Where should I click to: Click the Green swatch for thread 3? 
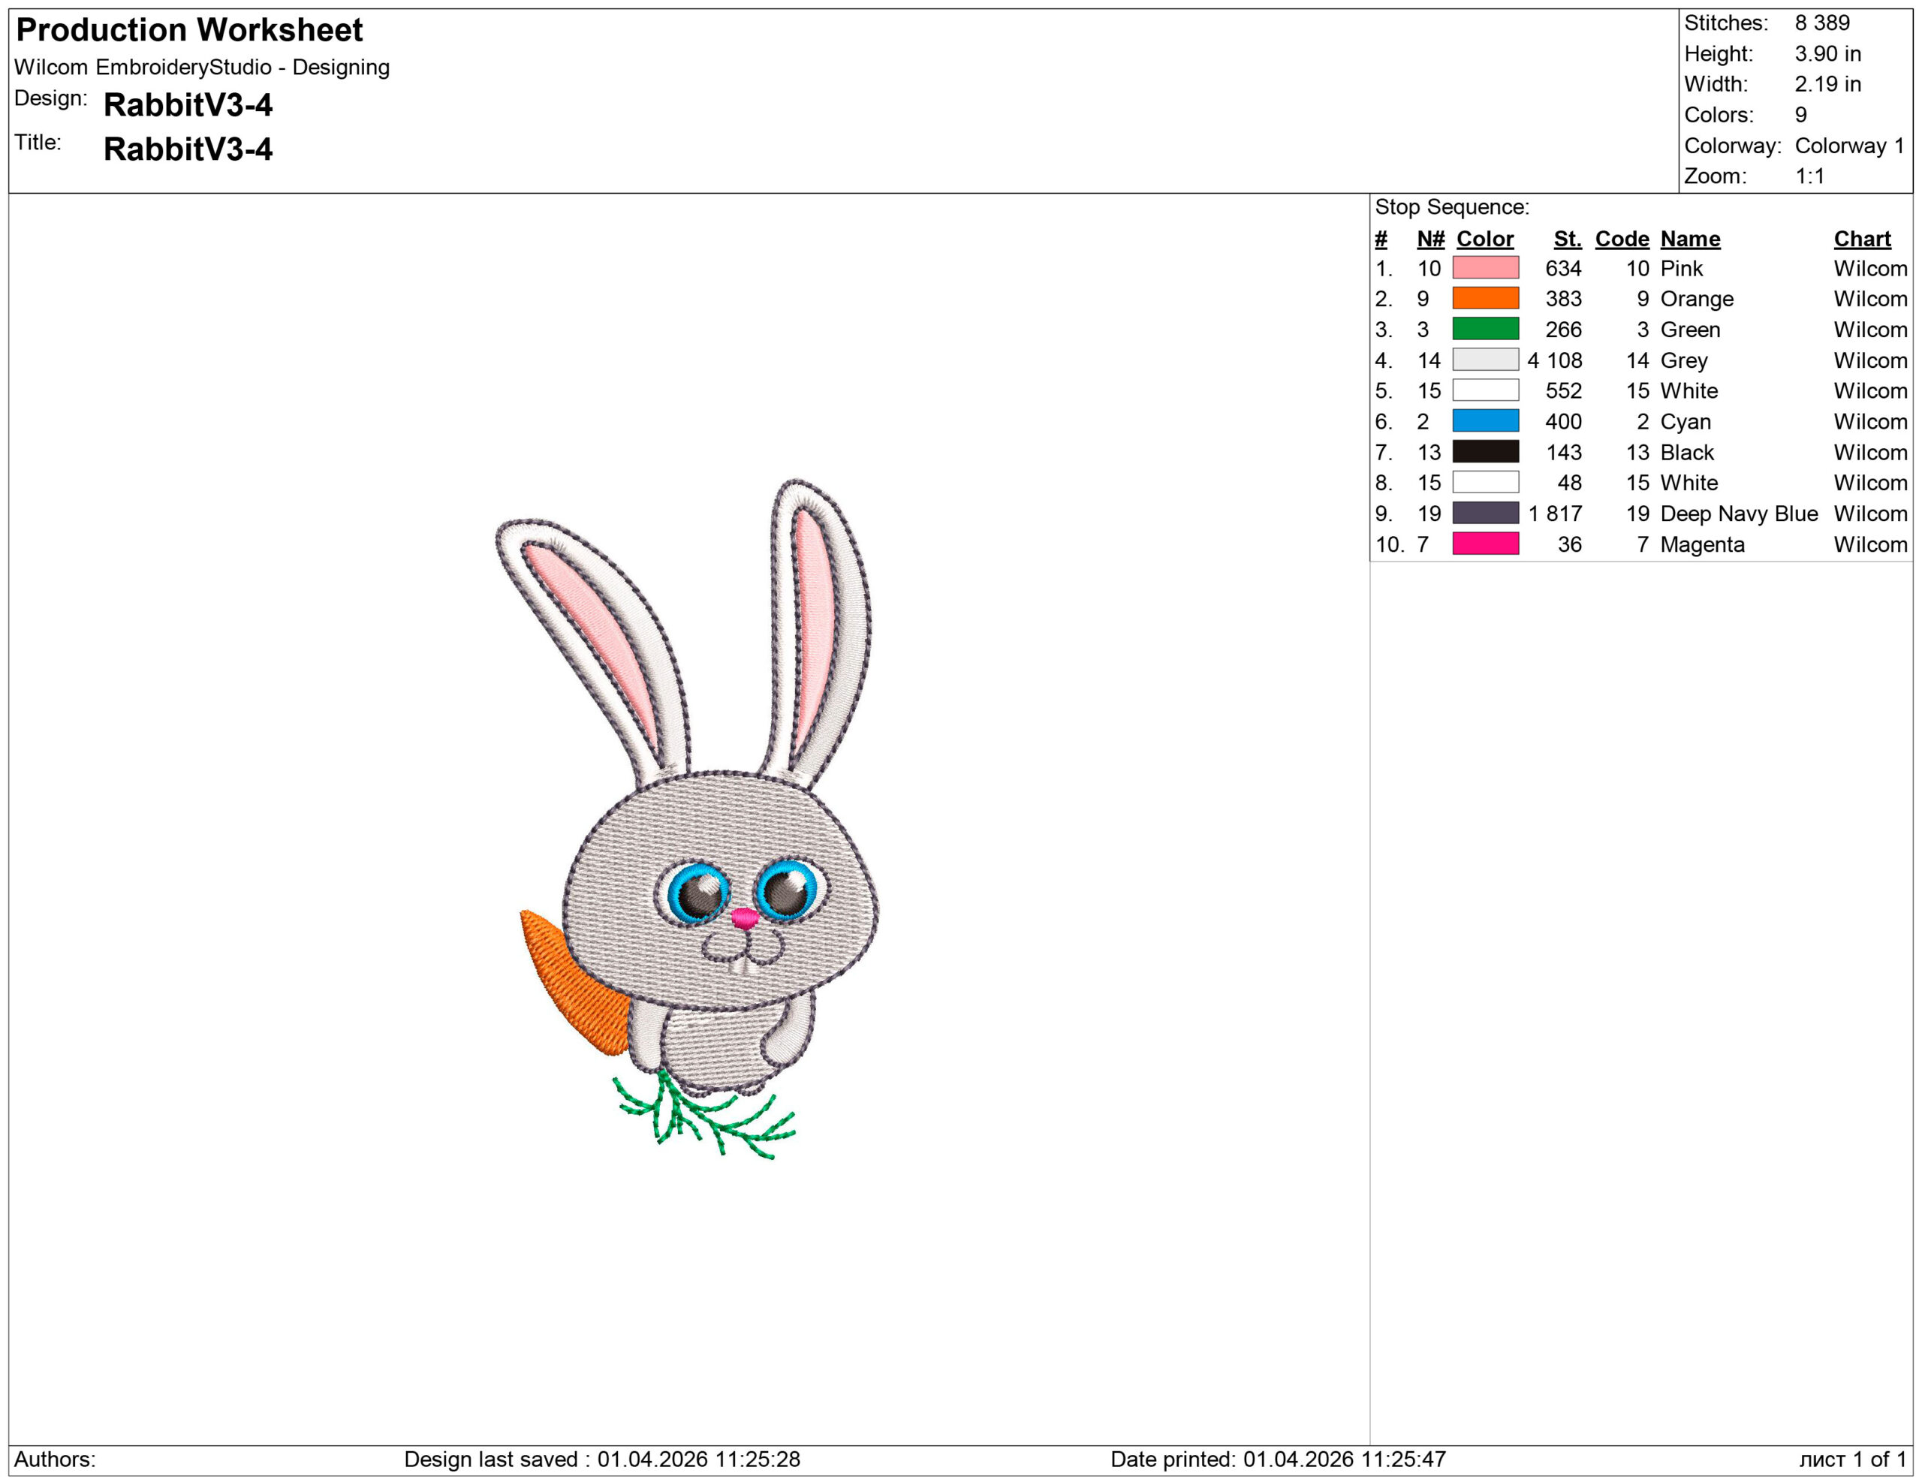(1487, 330)
